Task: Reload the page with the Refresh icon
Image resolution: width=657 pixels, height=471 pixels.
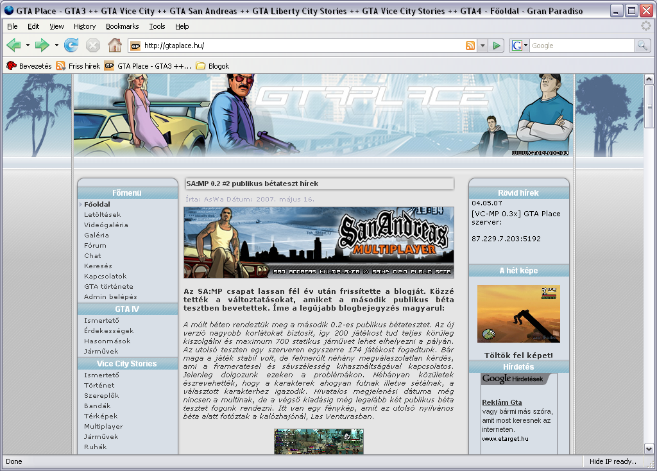Action: [x=71, y=46]
